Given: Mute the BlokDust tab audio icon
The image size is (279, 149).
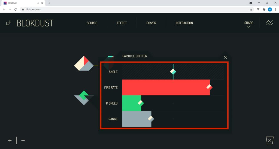Looking at the screenshot, I should click(38, 3).
